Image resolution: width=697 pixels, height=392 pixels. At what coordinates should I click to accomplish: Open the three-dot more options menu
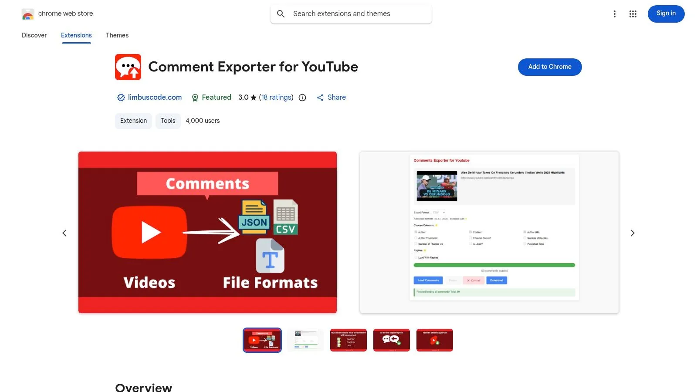click(614, 14)
